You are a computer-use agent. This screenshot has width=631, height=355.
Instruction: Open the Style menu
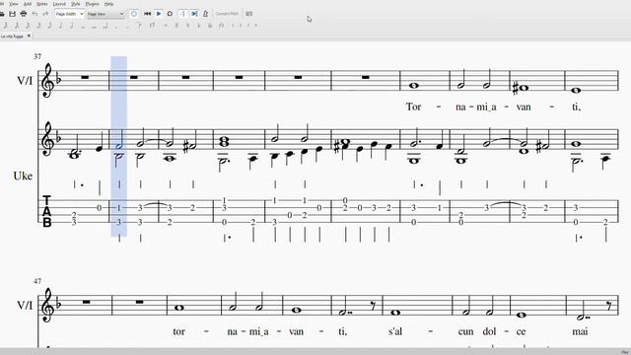(x=75, y=4)
